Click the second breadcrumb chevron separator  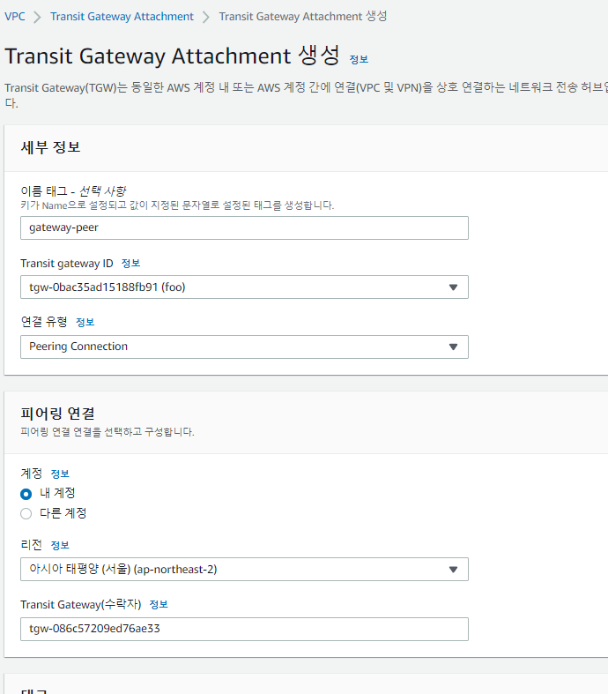pos(206,17)
